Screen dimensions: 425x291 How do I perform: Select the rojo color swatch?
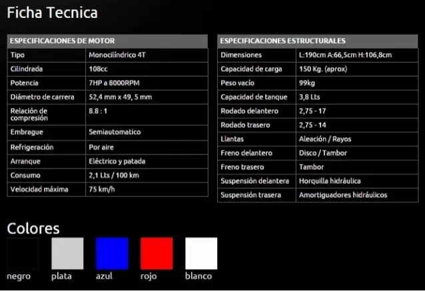click(x=157, y=253)
